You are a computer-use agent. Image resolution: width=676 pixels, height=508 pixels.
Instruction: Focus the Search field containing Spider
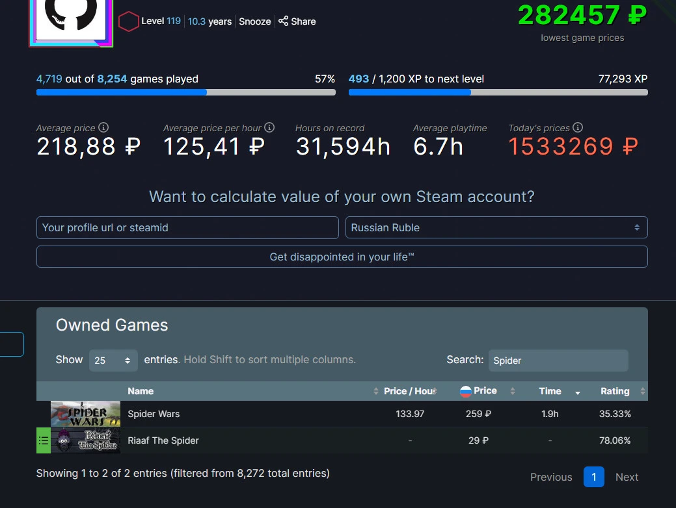click(x=558, y=361)
